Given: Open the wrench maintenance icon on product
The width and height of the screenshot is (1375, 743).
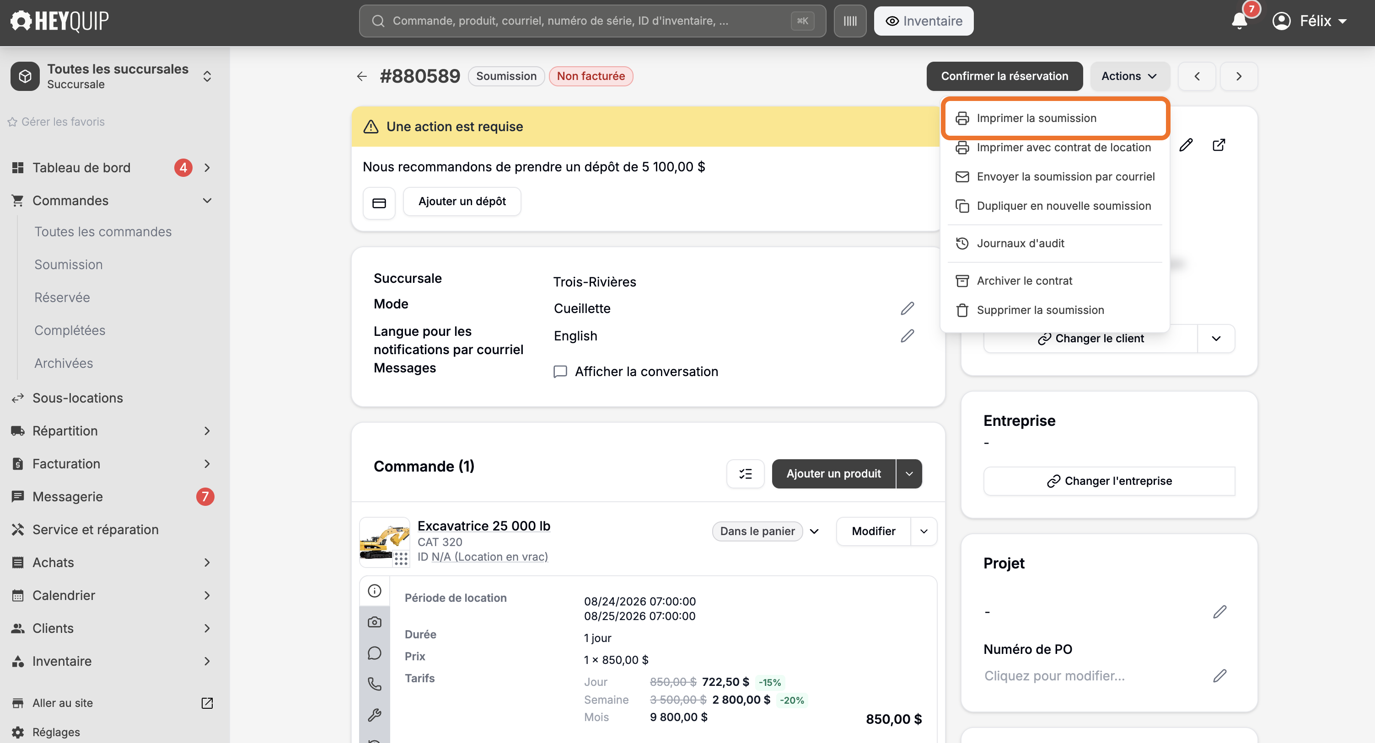Looking at the screenshot, I should (375, 715).
